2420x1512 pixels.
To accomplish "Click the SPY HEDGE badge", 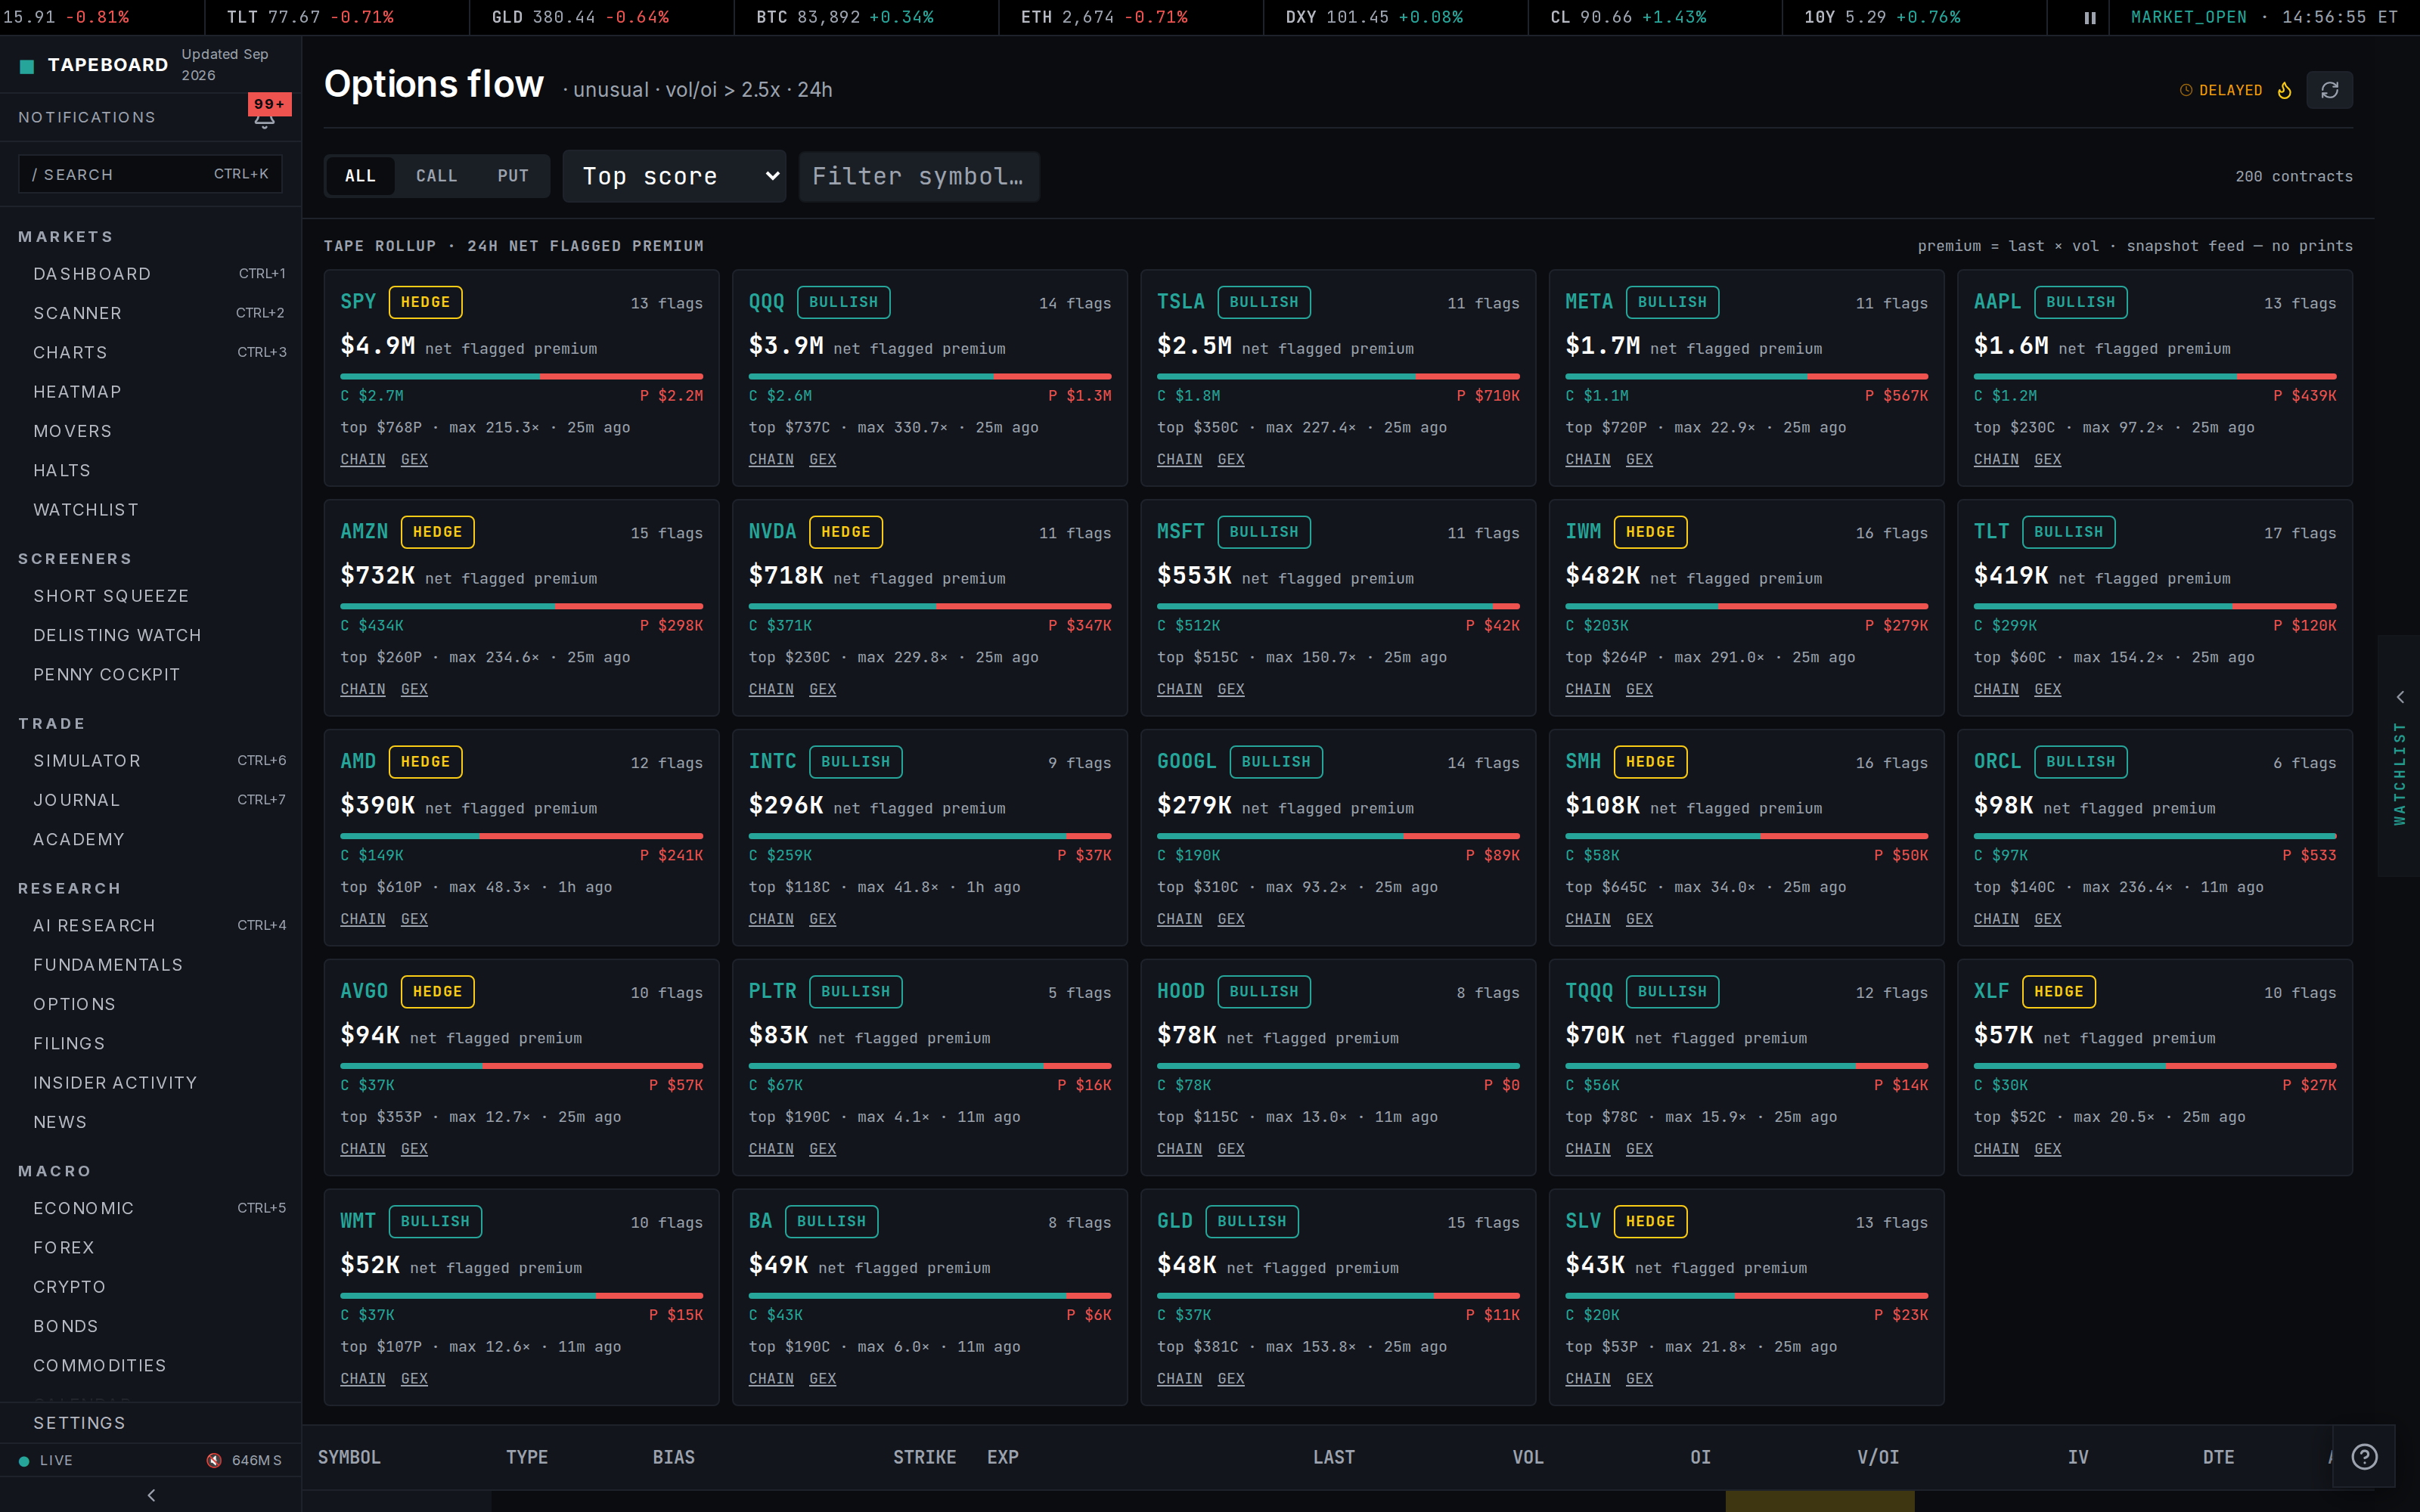I will point(425,302).
